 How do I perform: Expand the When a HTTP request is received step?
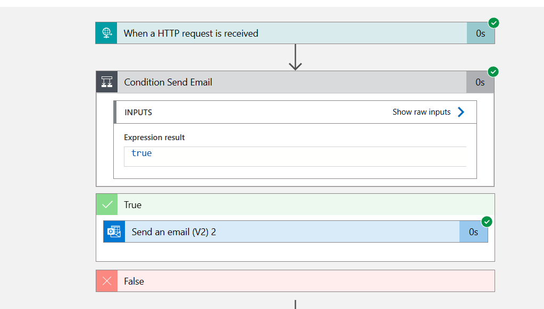(x=295, y=33)
